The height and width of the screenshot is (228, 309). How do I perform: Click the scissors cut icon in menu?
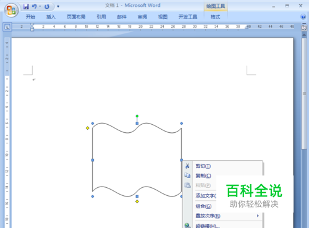(187, 166)
